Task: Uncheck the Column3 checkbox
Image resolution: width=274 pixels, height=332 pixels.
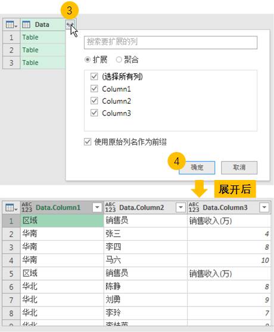Action: tap(94, 113)
